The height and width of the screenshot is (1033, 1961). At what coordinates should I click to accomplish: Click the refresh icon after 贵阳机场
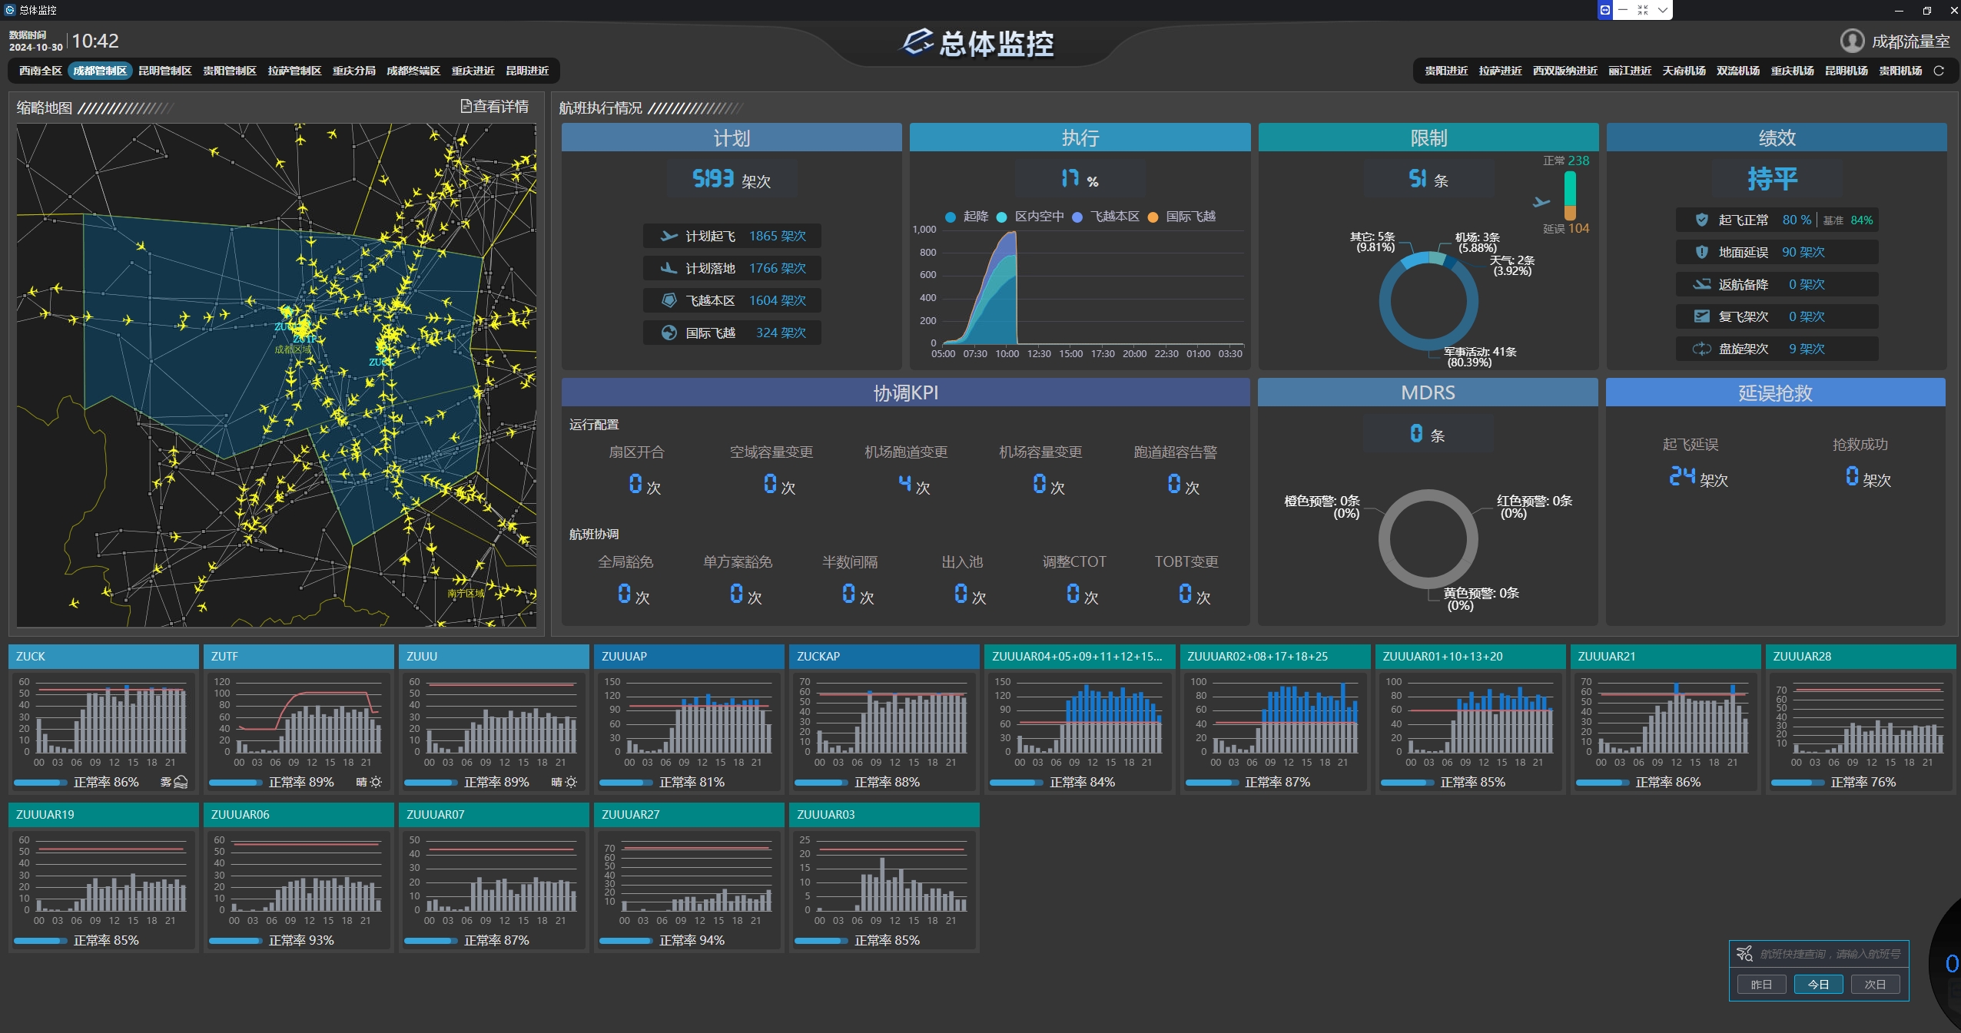(1939, 71)
